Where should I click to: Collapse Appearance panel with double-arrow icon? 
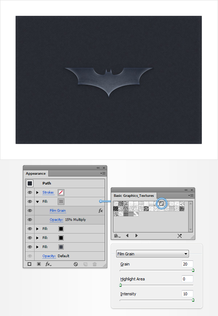(98, 168)
